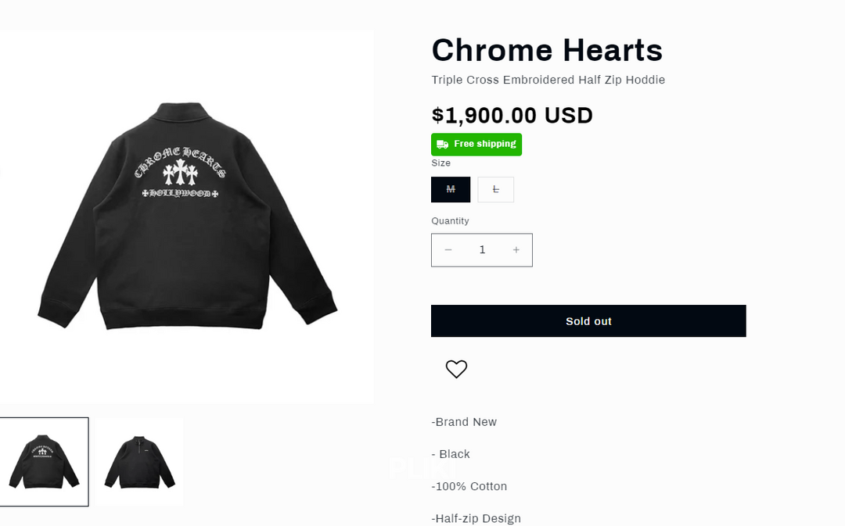Select size M option

(x=451, y=190)
